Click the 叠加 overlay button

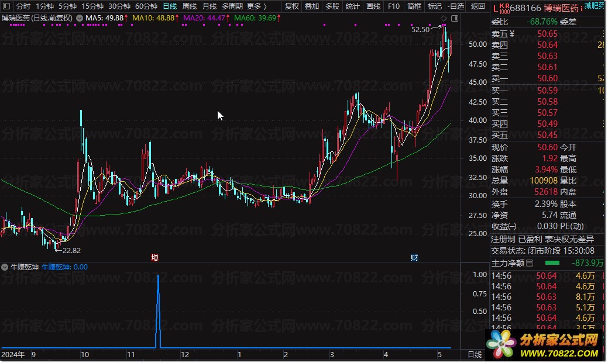(x=312, y=6)
